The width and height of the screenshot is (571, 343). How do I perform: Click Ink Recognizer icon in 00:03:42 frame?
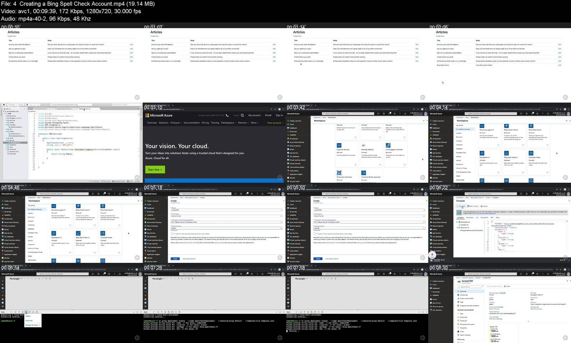[388, 145]
